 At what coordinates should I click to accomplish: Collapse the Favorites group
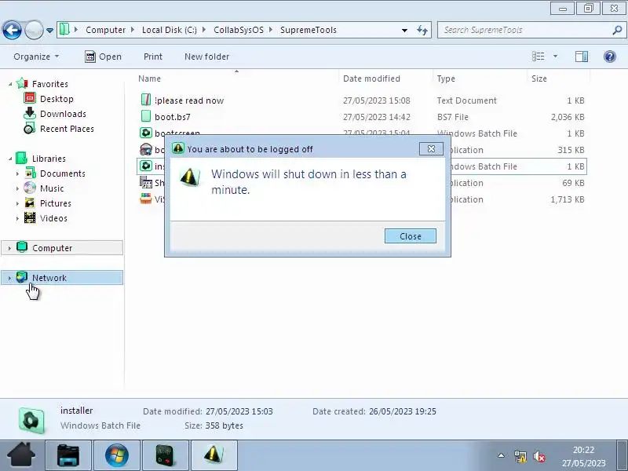click(x=10, y=84)
